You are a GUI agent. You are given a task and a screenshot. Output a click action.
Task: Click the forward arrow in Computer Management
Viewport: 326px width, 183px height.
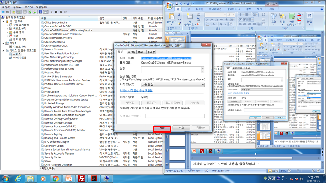click(x=8, y=12)
